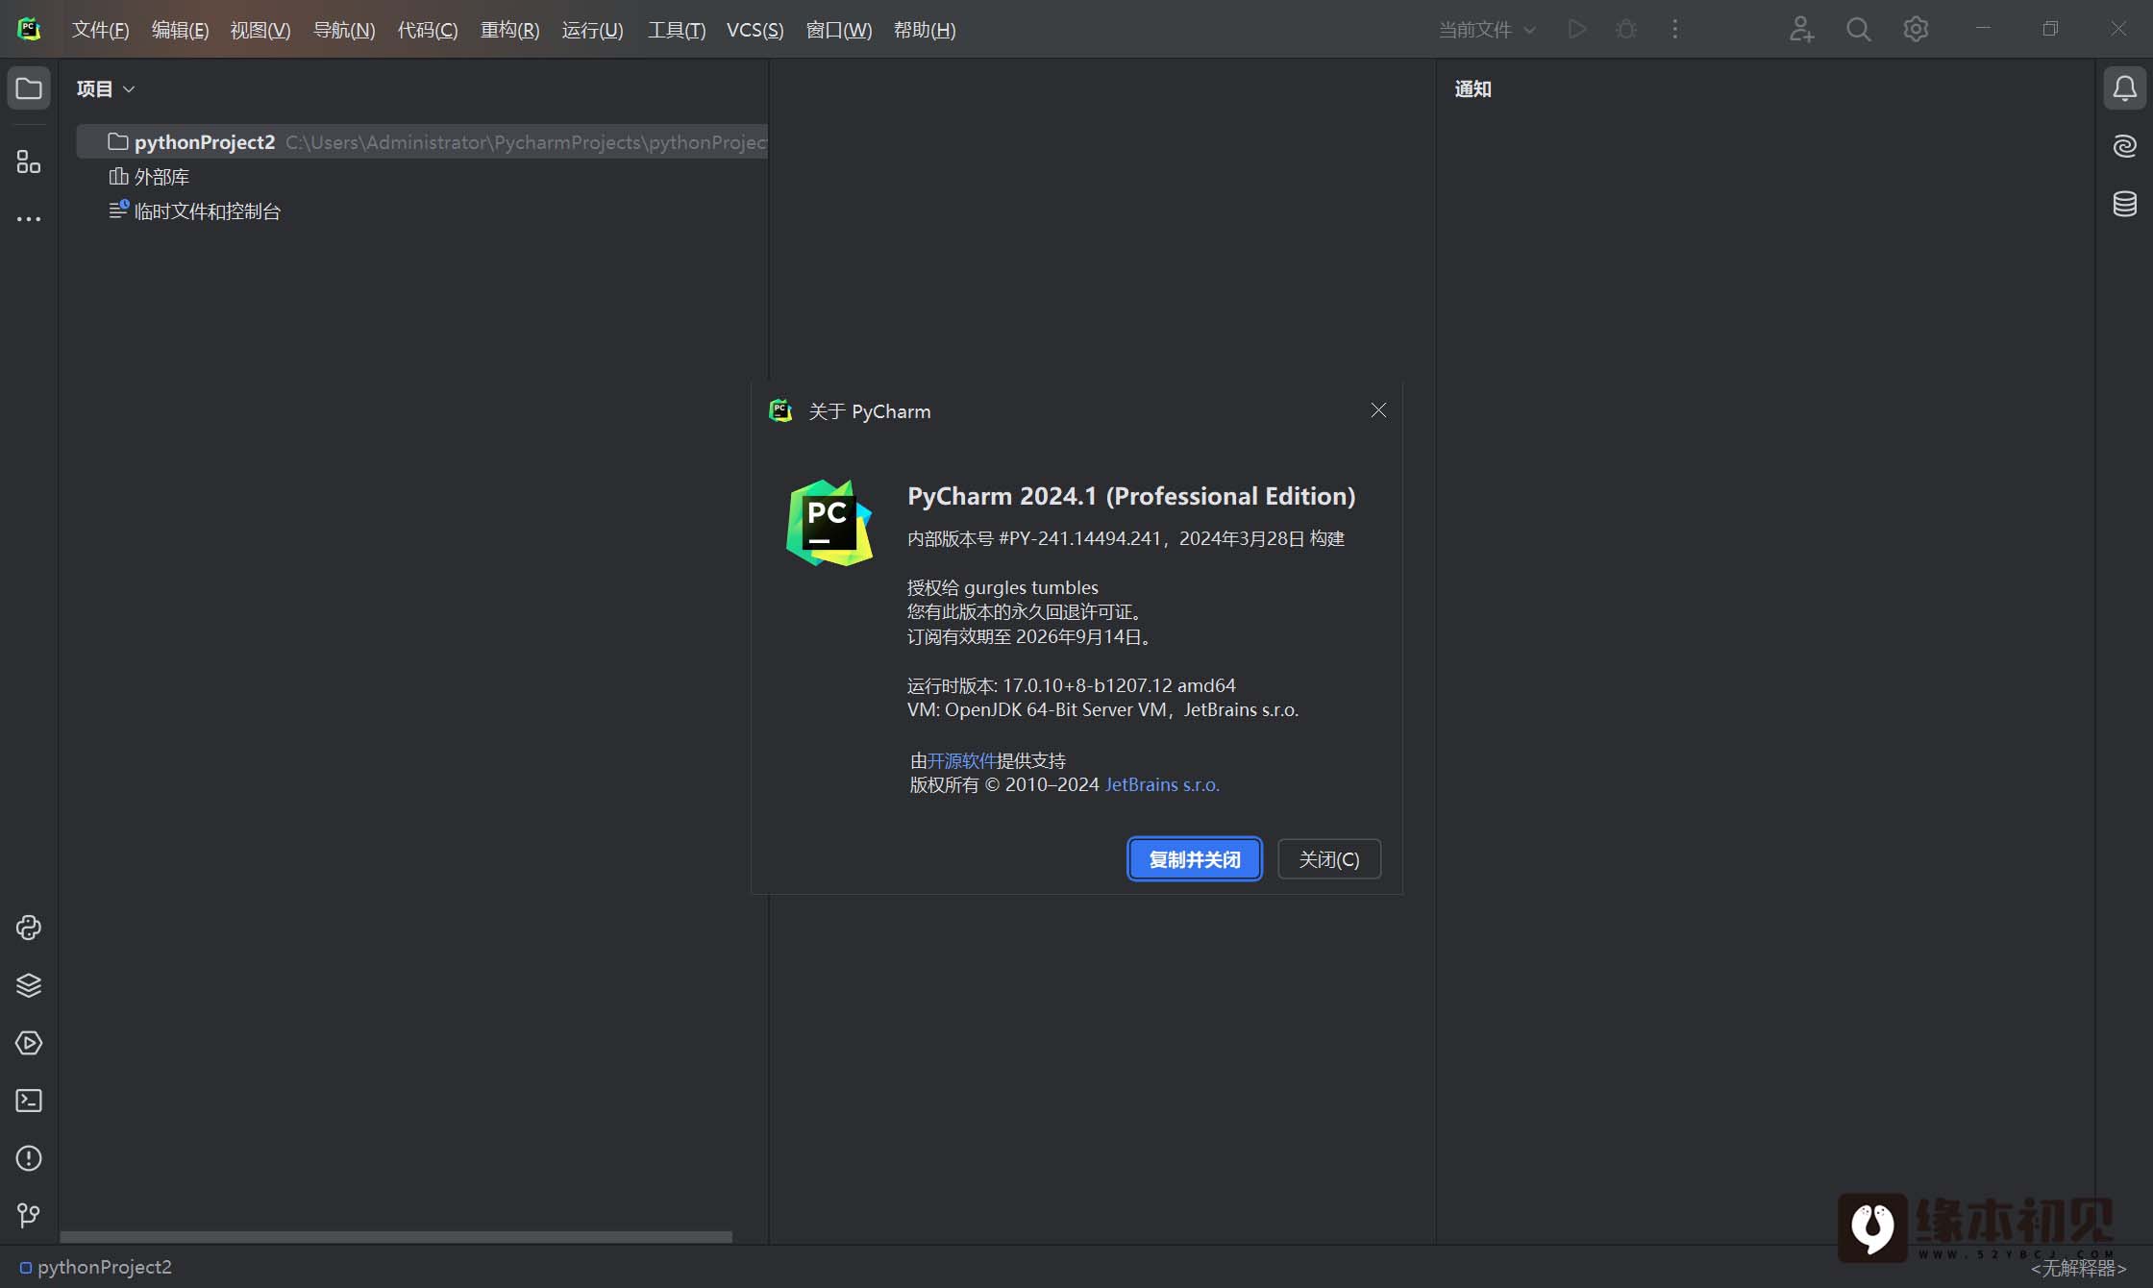Open the Terminal tool window
2153x1288 pixels.
(29, 1101)
